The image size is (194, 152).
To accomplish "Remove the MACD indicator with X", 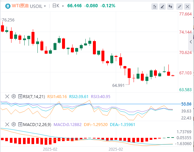I will [7, 124].
